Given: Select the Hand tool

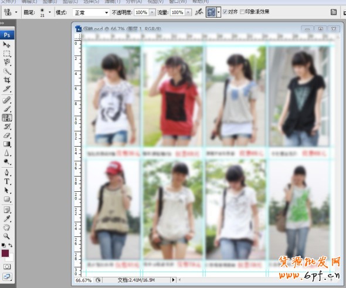Looking at the screenshot, I should pyautogui.click(x=6, y=228).
